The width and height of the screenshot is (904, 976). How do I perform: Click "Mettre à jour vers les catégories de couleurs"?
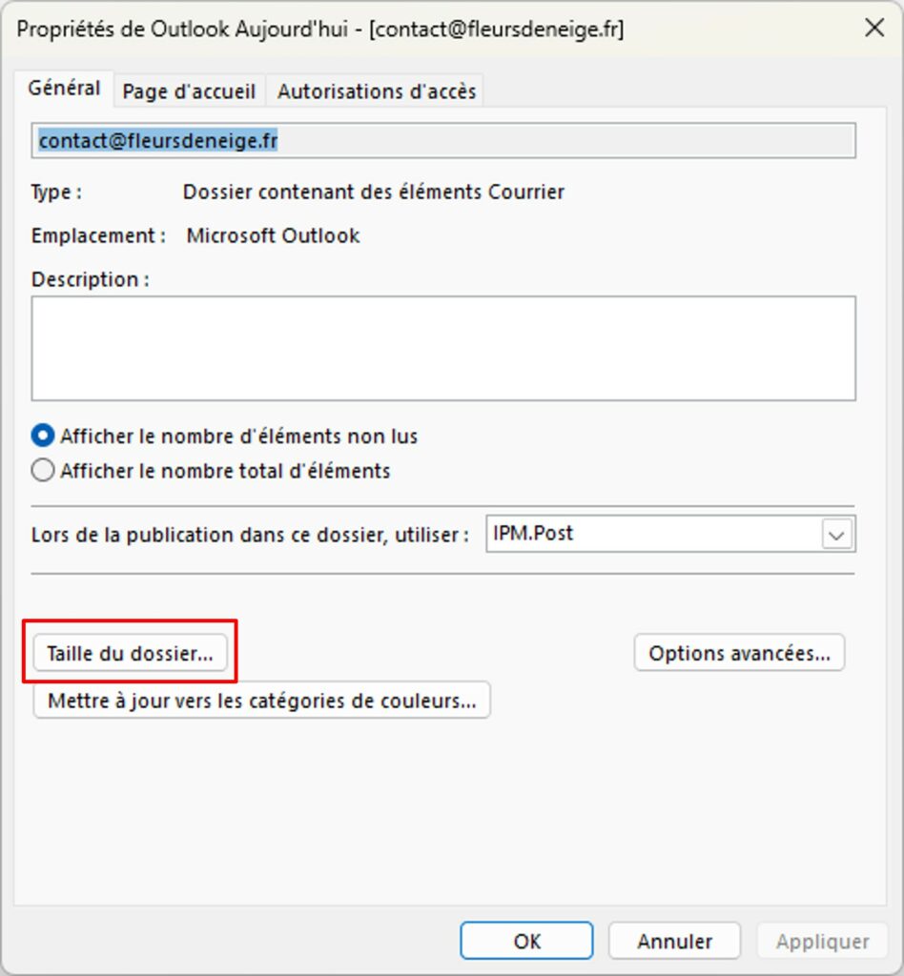pos(259,700)
